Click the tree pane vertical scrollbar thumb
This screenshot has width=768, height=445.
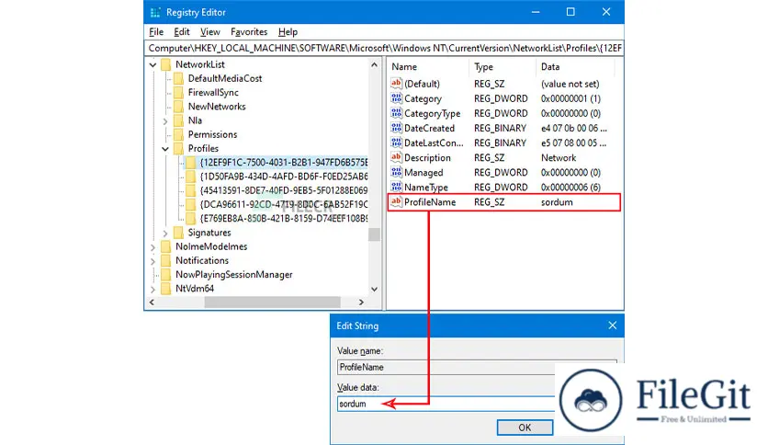[374, 234]
